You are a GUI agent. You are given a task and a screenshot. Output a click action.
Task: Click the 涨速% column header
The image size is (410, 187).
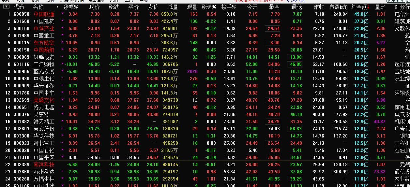click(x=209, y=7)
